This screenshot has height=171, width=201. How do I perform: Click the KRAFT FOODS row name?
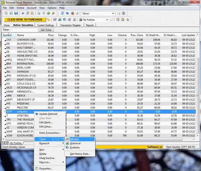tap(26, 80)
